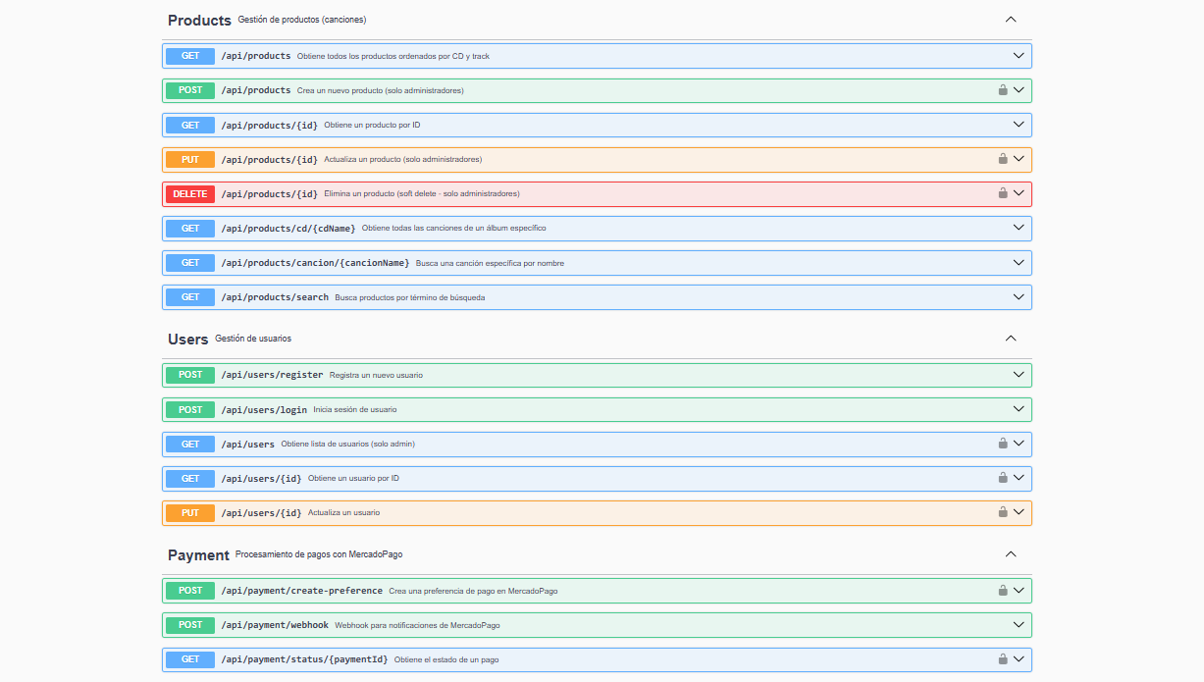The width and height of the screenshot is (1204, 682).
Task: Click lock icon on payment status endpoint
Action: click(1003, 659)
